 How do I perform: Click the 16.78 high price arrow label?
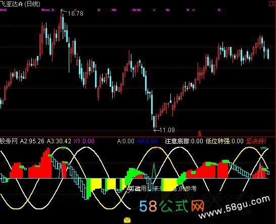click(x=72, y=13)
